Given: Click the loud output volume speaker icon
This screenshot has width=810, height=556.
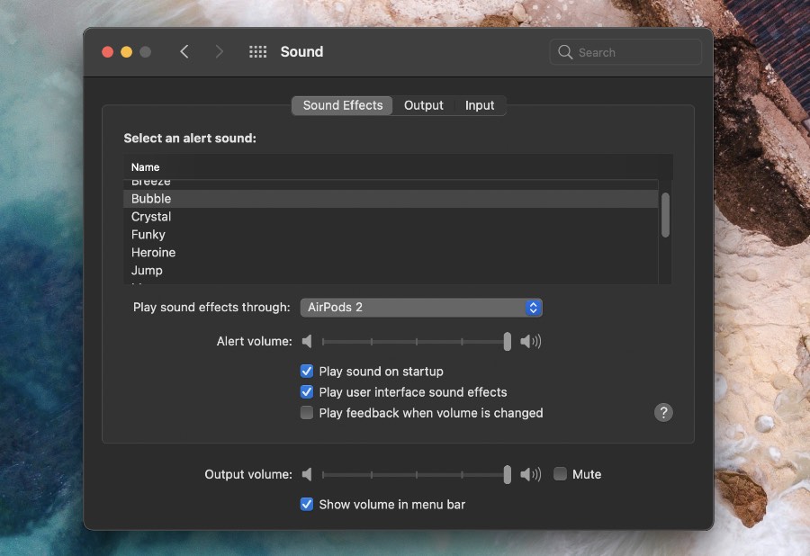Looking at the screenshot, I should click(x=530, y=474).
